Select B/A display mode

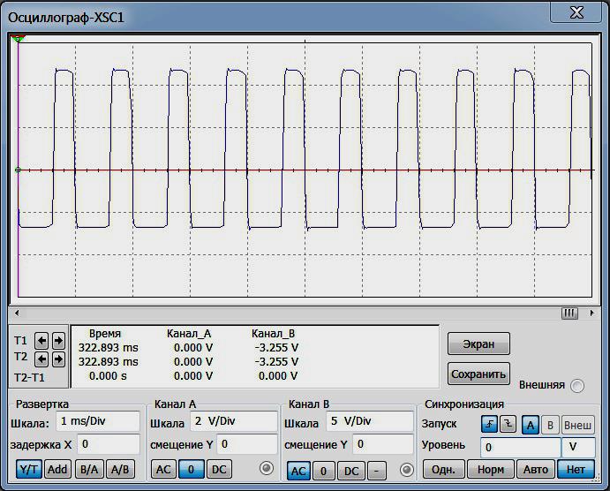click(x=89, y=470)
